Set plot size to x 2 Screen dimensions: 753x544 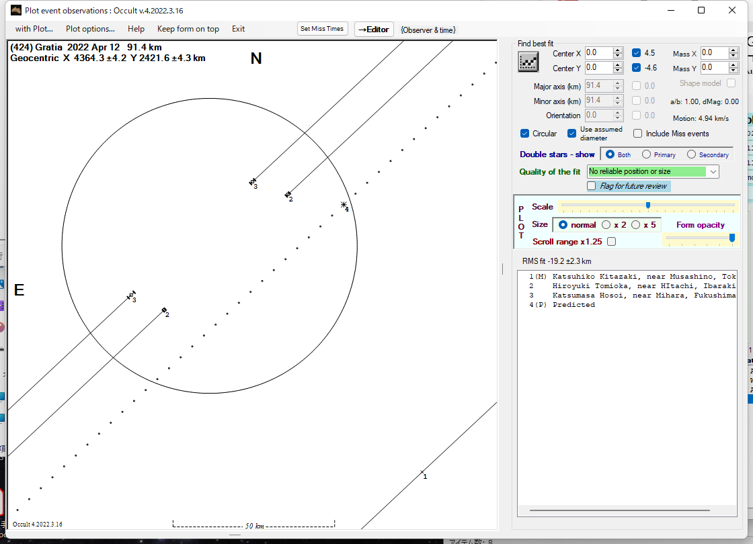point(606,225)
